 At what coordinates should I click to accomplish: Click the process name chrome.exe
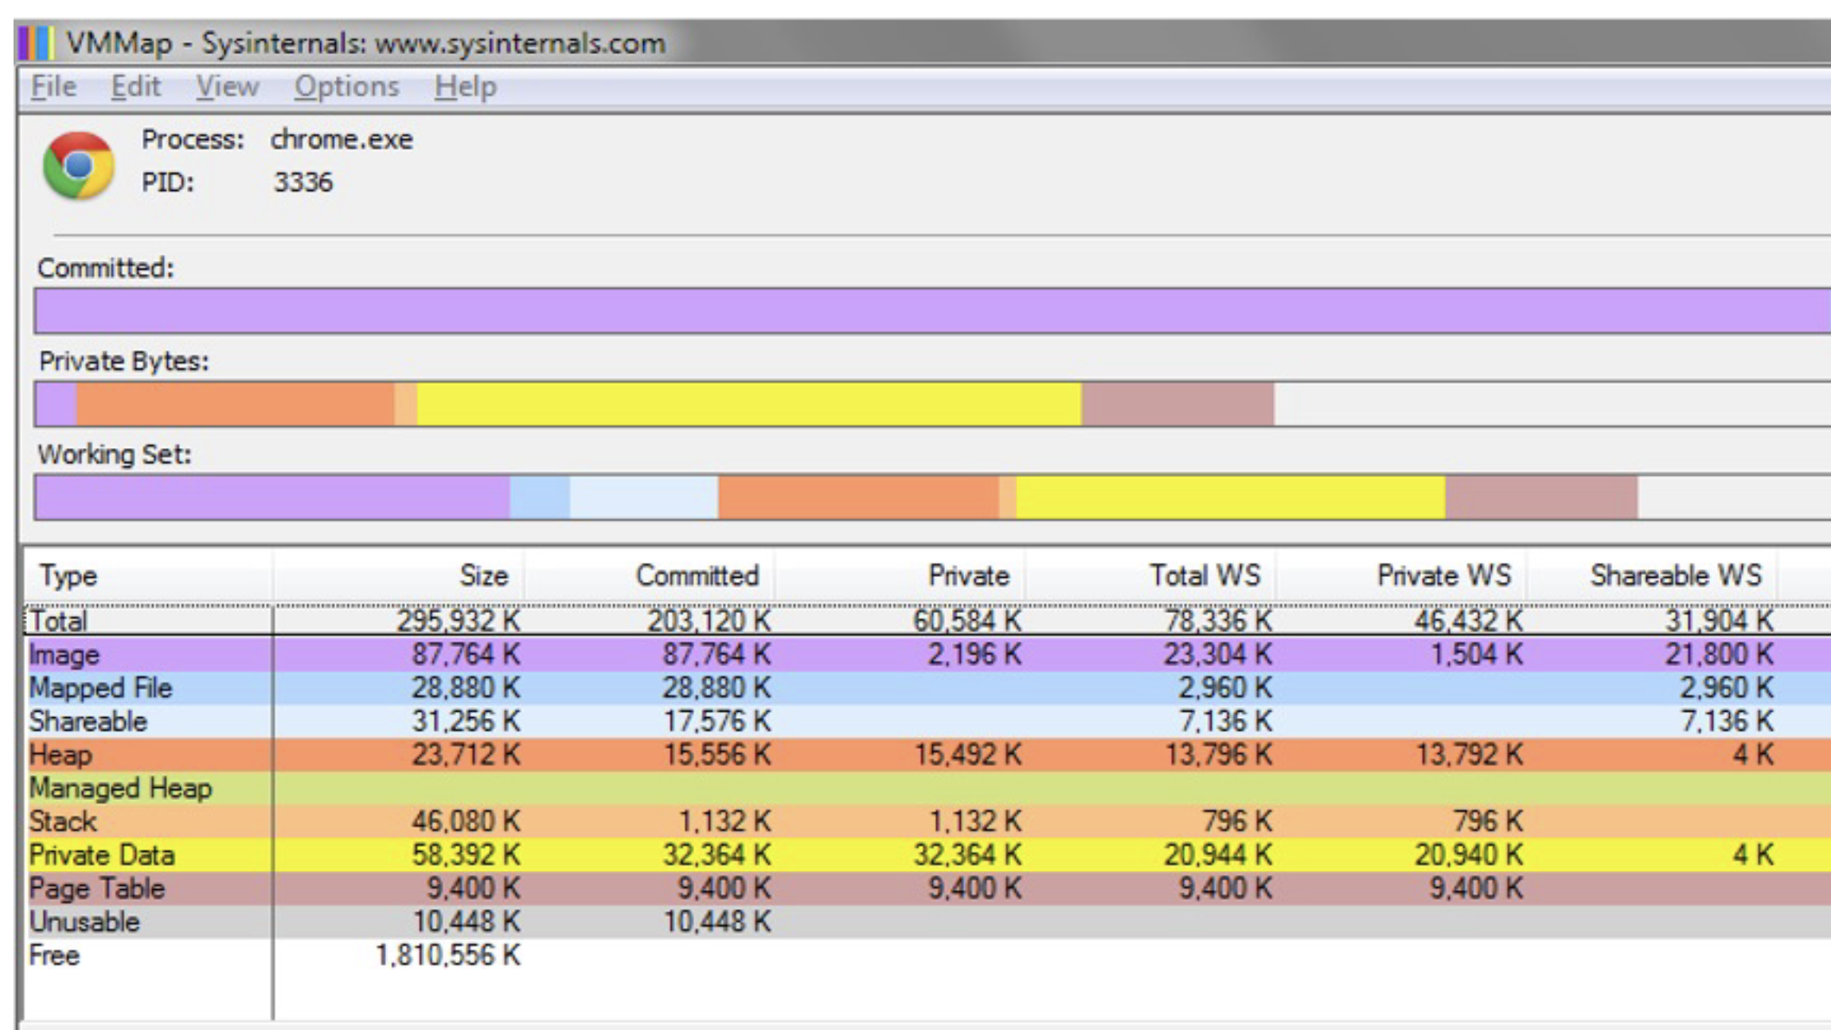click(342, 139)
